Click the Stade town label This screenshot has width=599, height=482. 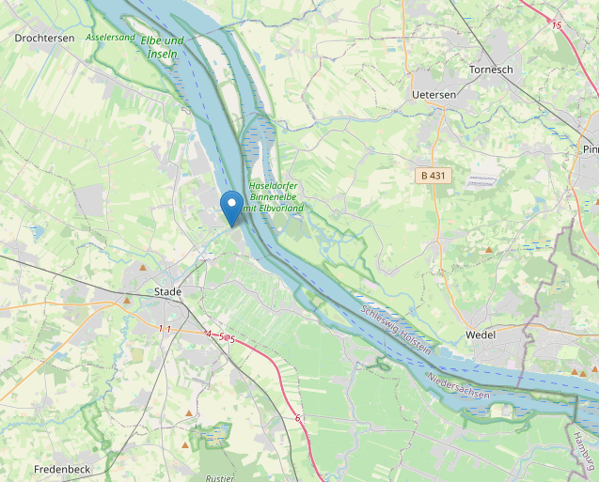pos(167,291)
